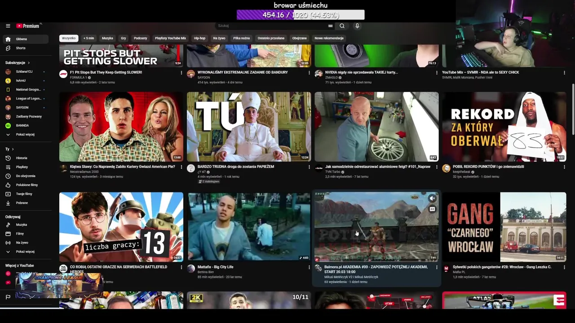
Task: Open options menu for F1 Pit Stops video
Action: tap(181, 73)
